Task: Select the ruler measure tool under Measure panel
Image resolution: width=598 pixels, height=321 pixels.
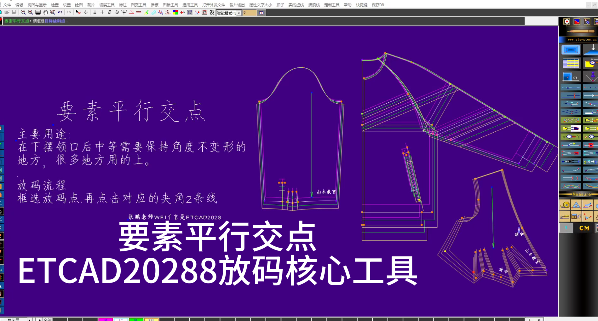Action: (x=565, y=205)
